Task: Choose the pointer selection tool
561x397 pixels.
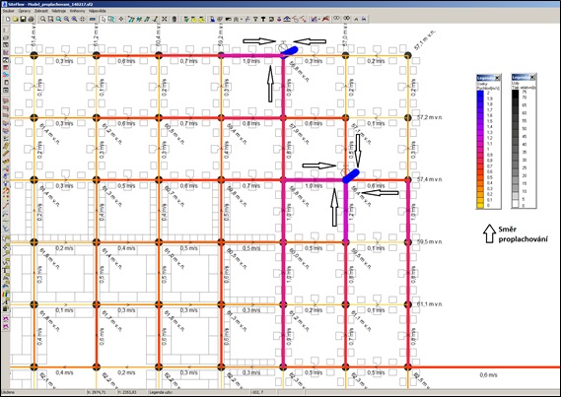Action: click(x=104, y=19)
